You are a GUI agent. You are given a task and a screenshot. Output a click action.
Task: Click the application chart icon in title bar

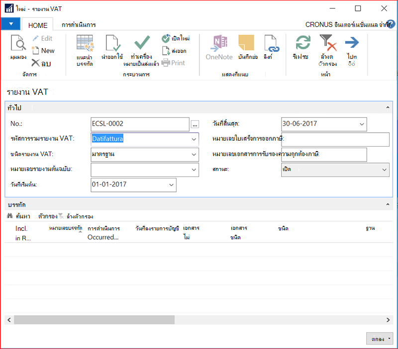click(x=9, y=8)
